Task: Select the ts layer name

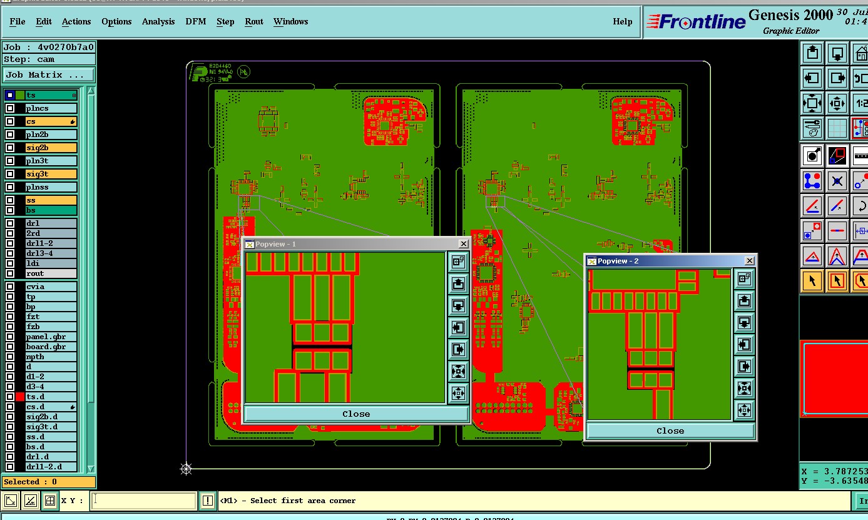Action: (x=51, y=95)
